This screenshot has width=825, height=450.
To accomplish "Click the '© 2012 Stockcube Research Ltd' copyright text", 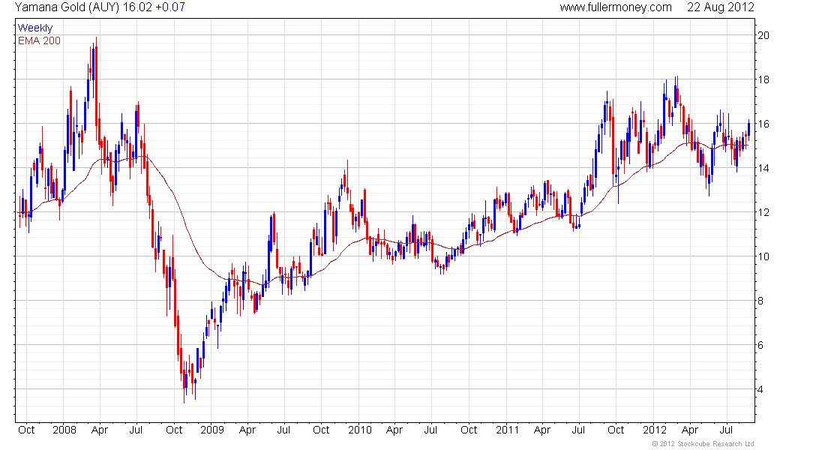I will (x=703, y=444).
